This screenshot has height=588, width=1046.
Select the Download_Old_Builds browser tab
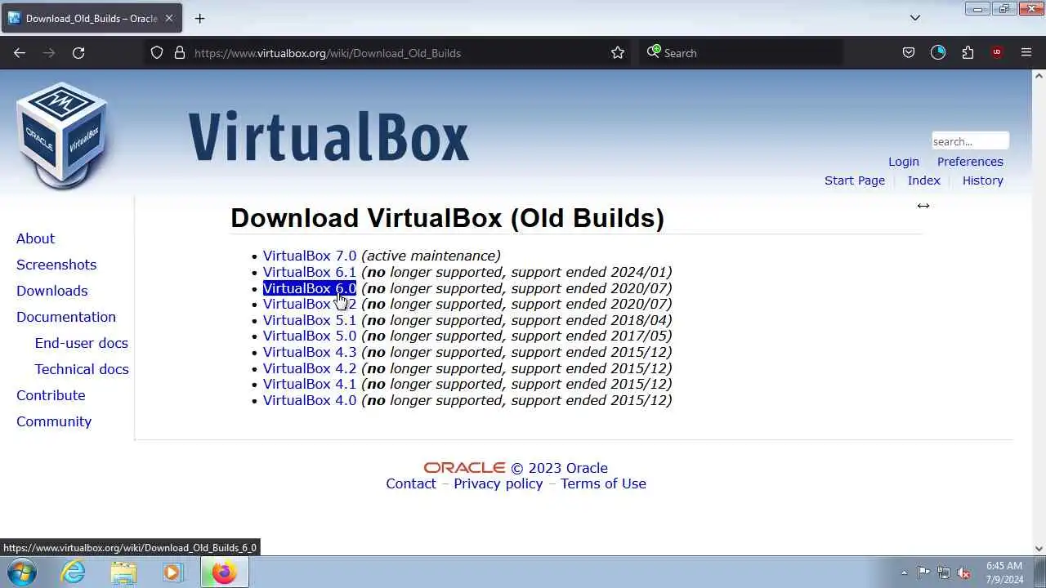(x=90, y=18)
